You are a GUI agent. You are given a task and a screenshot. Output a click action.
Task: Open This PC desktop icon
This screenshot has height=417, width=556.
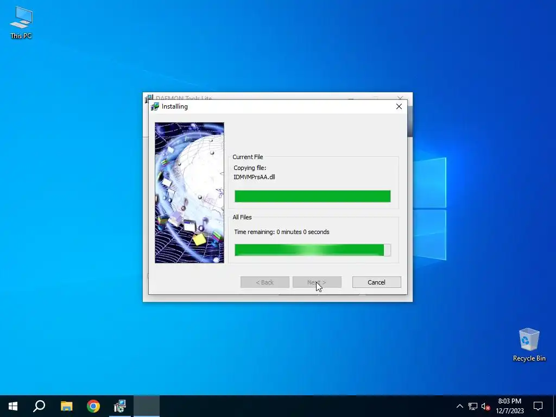pos(21,23)
